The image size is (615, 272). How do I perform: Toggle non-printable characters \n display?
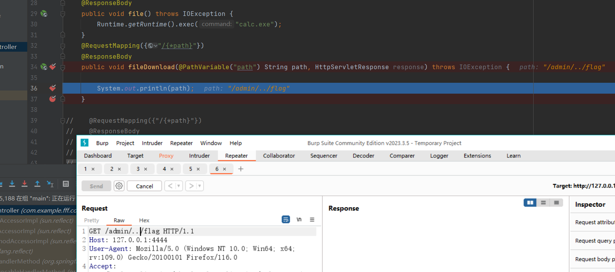tap(299, 220)
